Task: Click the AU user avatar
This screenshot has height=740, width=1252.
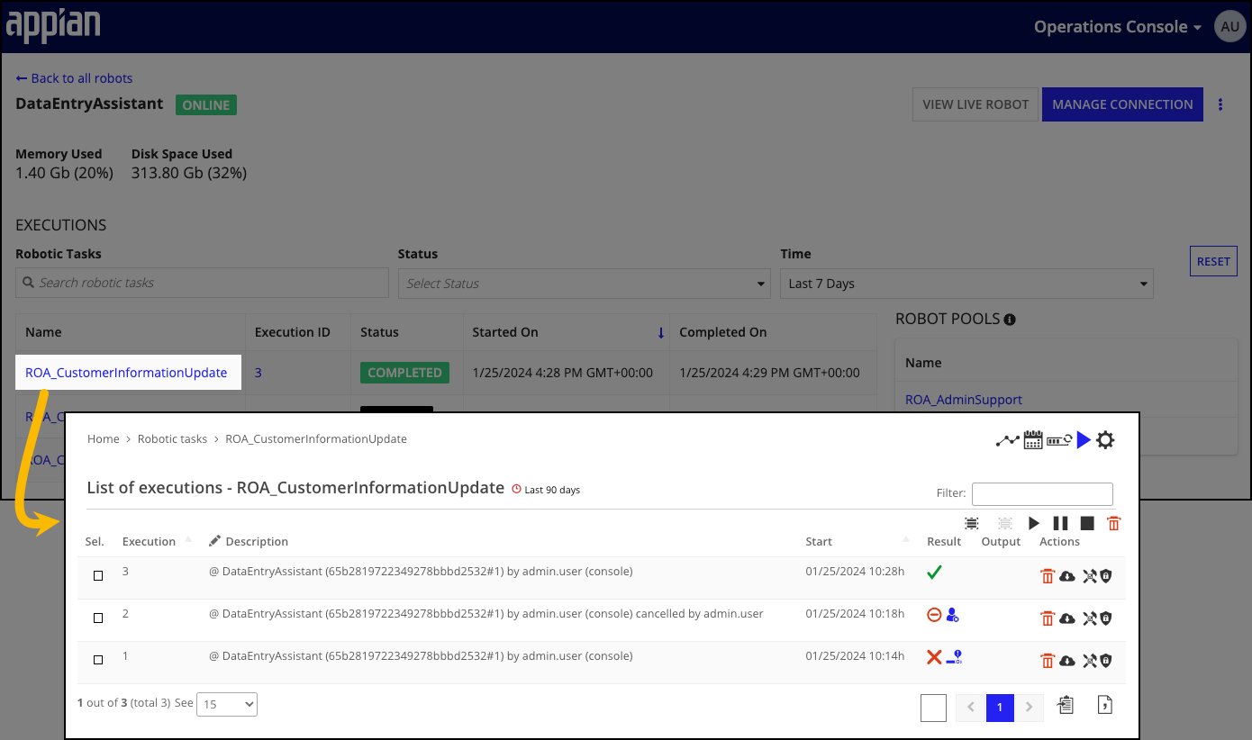Action: pos(1229,27)
